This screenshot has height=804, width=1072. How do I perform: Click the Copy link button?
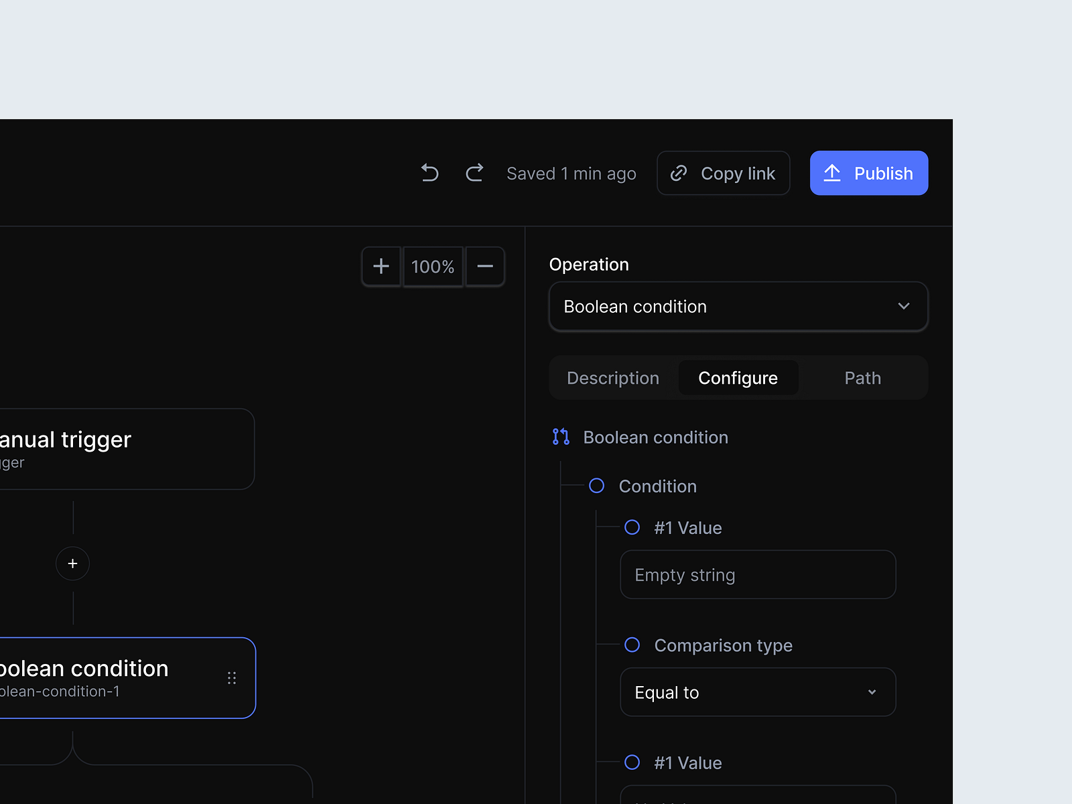click(723, 173)
